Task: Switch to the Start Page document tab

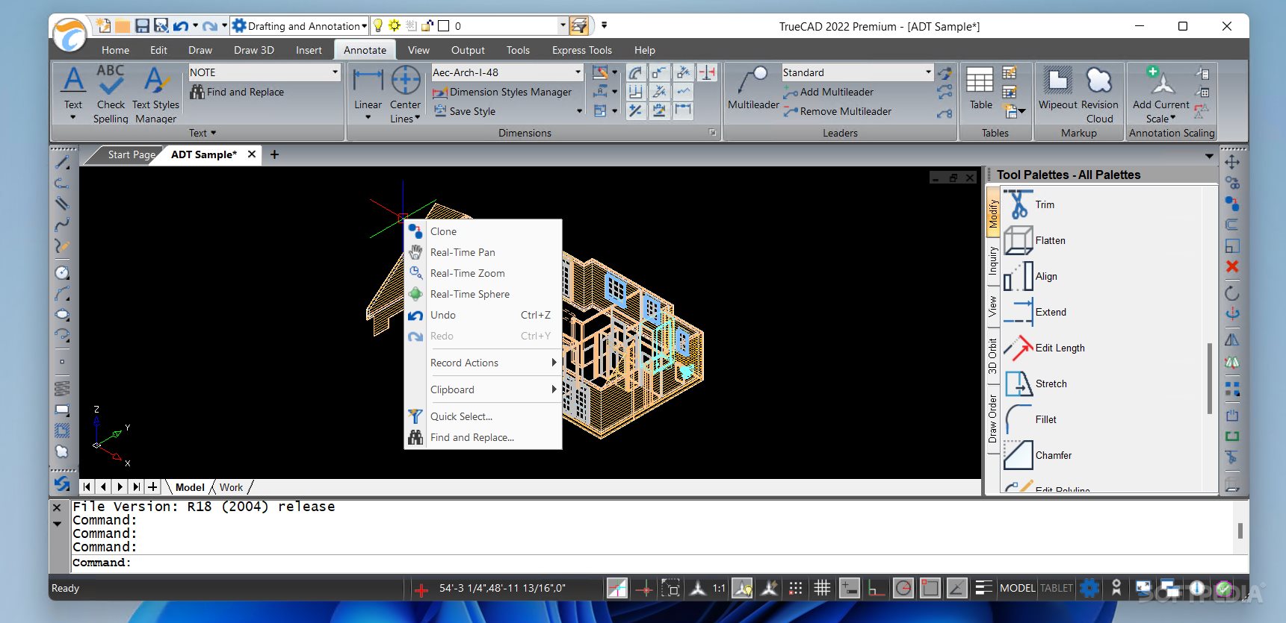Action: click(x=131, y=154)
